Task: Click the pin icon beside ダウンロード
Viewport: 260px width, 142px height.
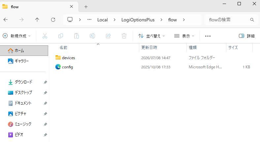Action: coord(45,82)
